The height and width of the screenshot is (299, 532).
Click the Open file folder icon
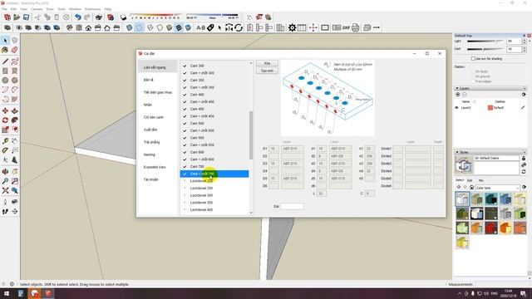pos(17,17)
